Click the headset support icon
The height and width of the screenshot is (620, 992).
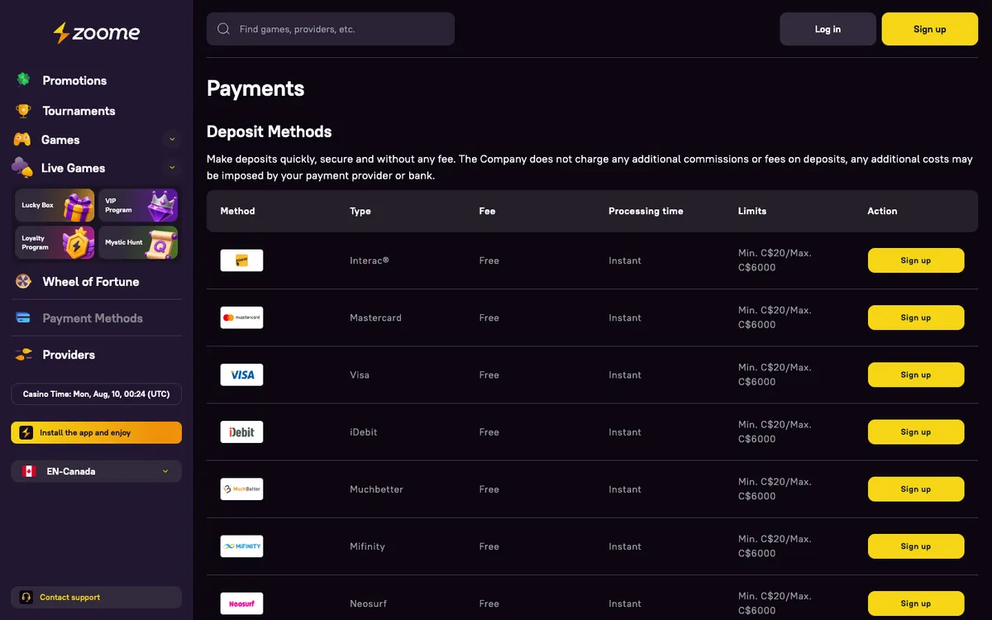tap(26, 597)
